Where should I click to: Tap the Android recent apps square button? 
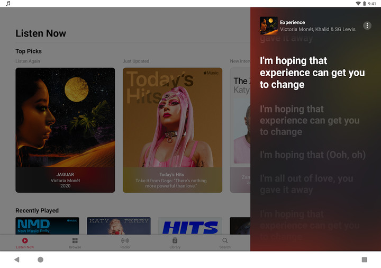point(364,260)
